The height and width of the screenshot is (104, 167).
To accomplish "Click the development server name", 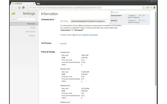I will click(x=116, y=16).
